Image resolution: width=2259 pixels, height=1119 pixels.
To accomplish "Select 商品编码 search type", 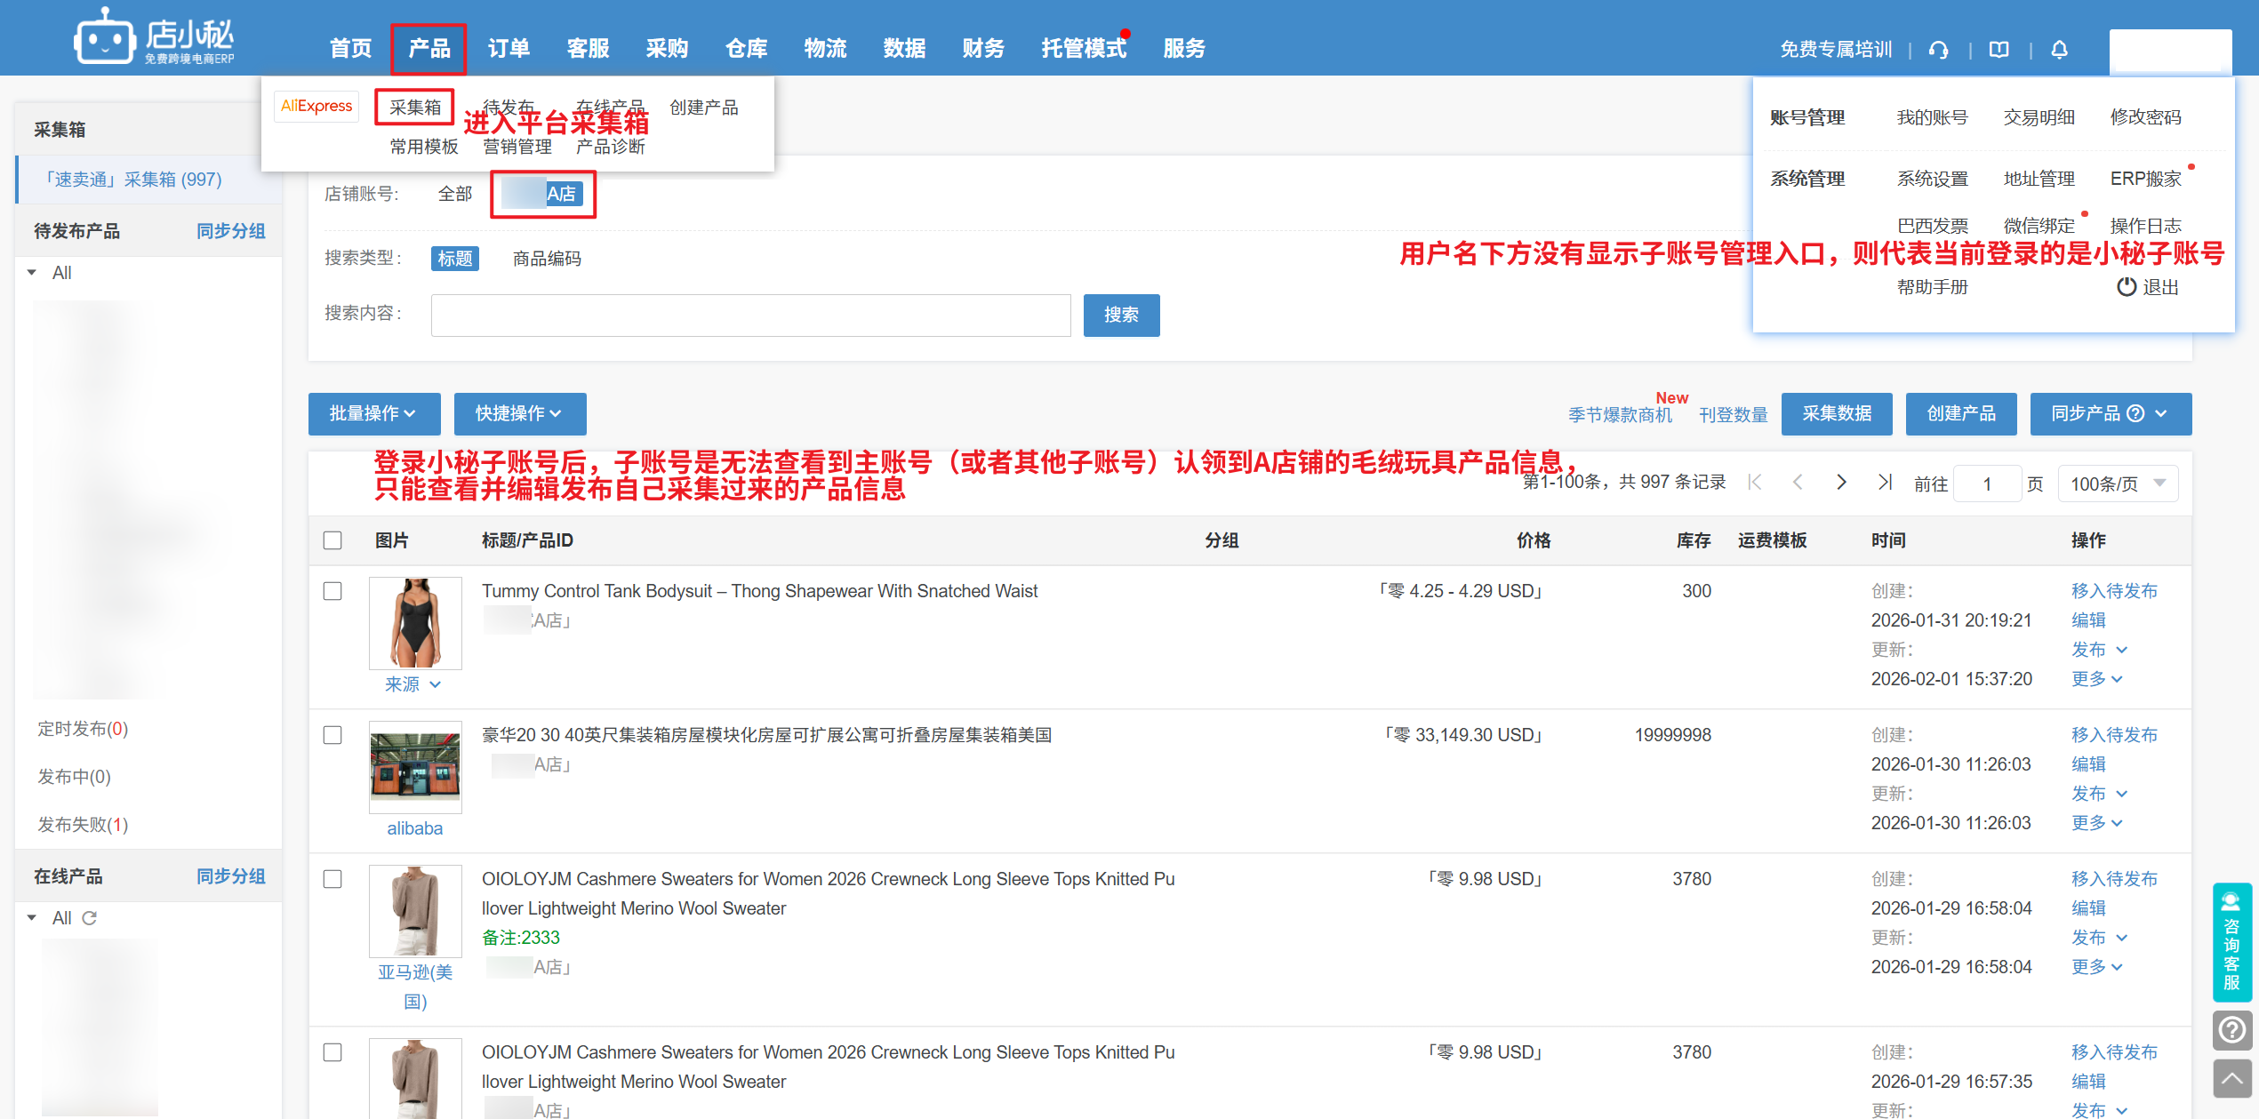I will coord(547,259).
